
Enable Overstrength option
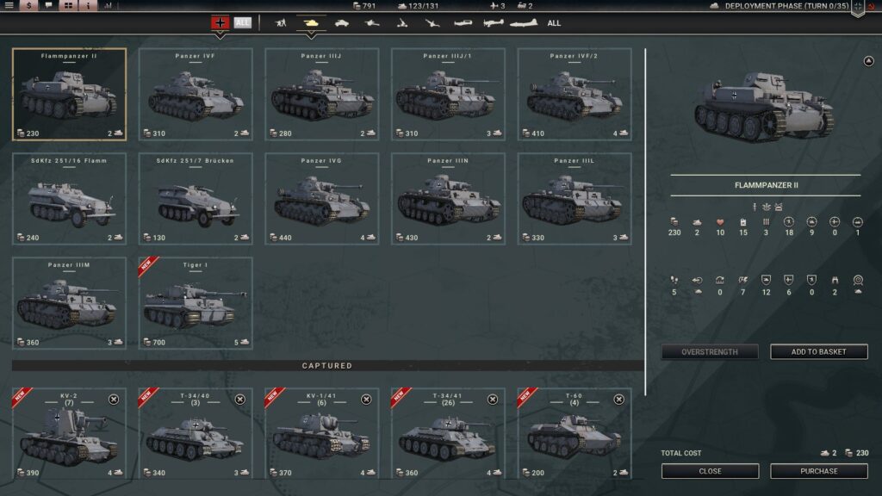point(711,351)
